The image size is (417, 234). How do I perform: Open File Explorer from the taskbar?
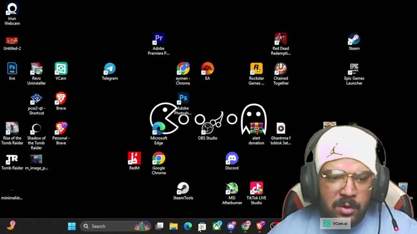pyautogui.click(x=174, y=226)
